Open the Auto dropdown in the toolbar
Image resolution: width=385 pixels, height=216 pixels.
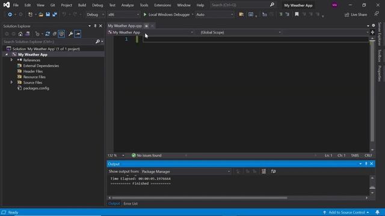[214, 14]
